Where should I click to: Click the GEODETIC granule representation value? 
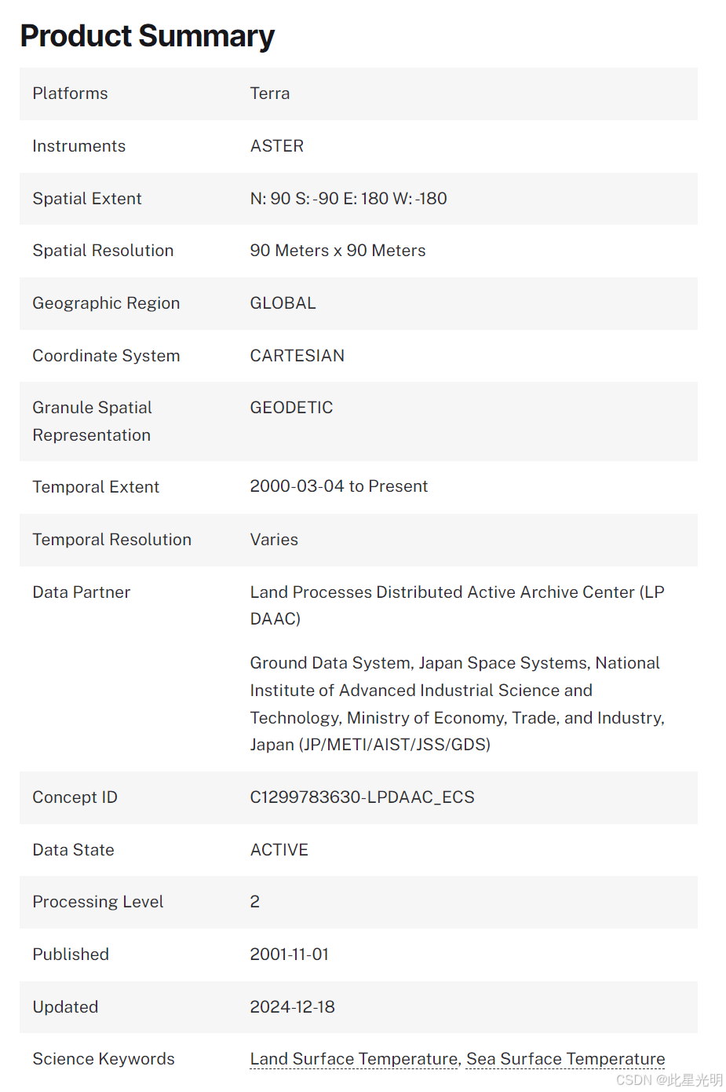291,408
